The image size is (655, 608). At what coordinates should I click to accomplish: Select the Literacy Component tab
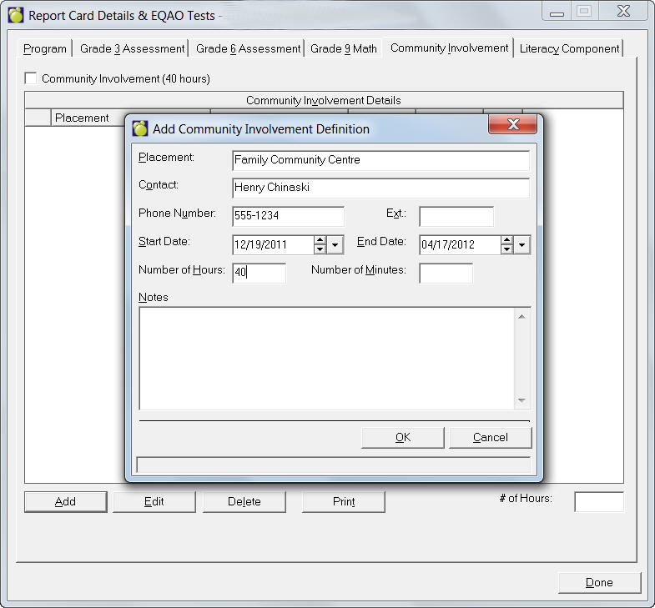pyautogui.click(x=569, y=49)
